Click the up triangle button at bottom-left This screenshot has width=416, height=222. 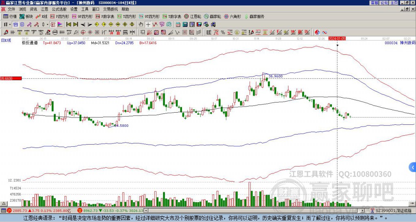[x=4, y=203]
